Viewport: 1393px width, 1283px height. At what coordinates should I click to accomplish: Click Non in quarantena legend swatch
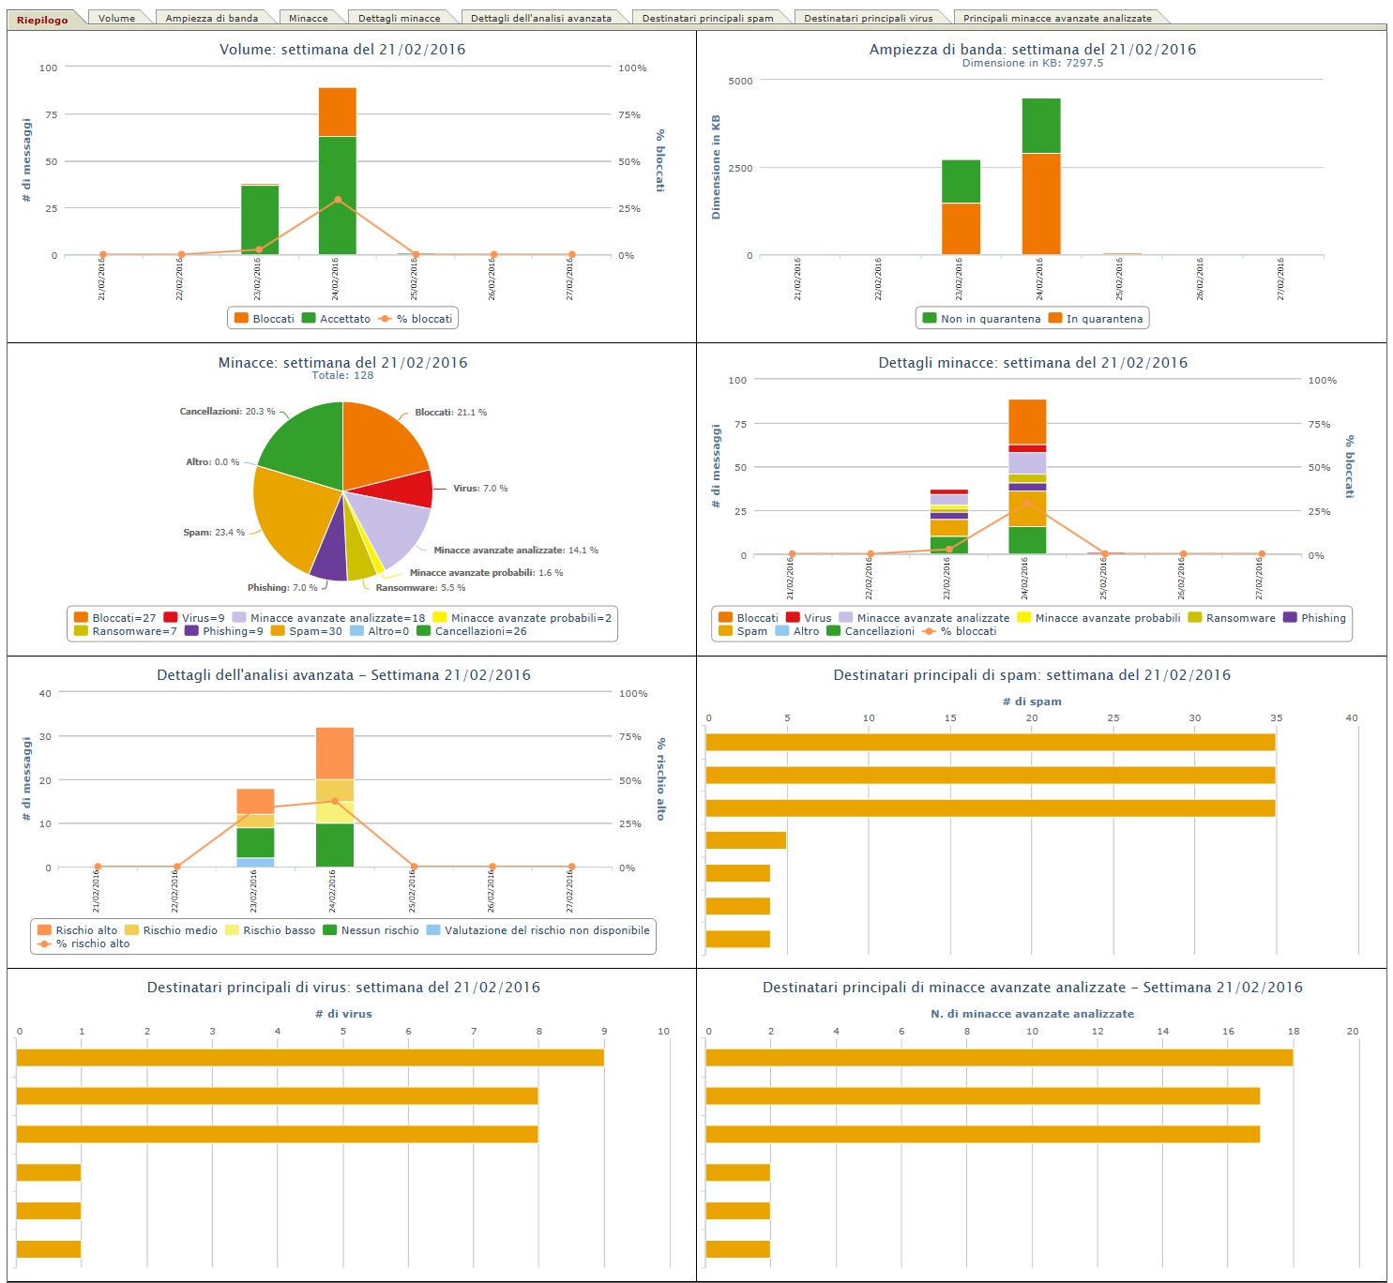click(x=930, y=319)
